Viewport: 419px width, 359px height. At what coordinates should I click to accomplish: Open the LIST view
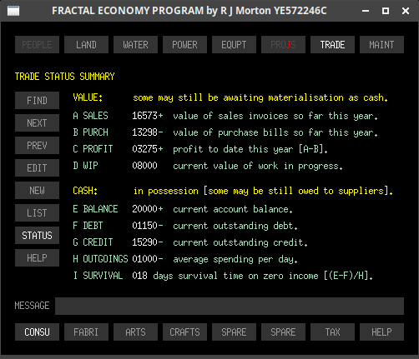pos(37,213)
